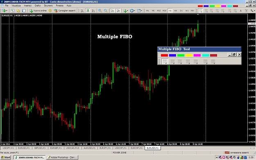
Task: Switch chart to candlestick style
Action: (88, 11)
